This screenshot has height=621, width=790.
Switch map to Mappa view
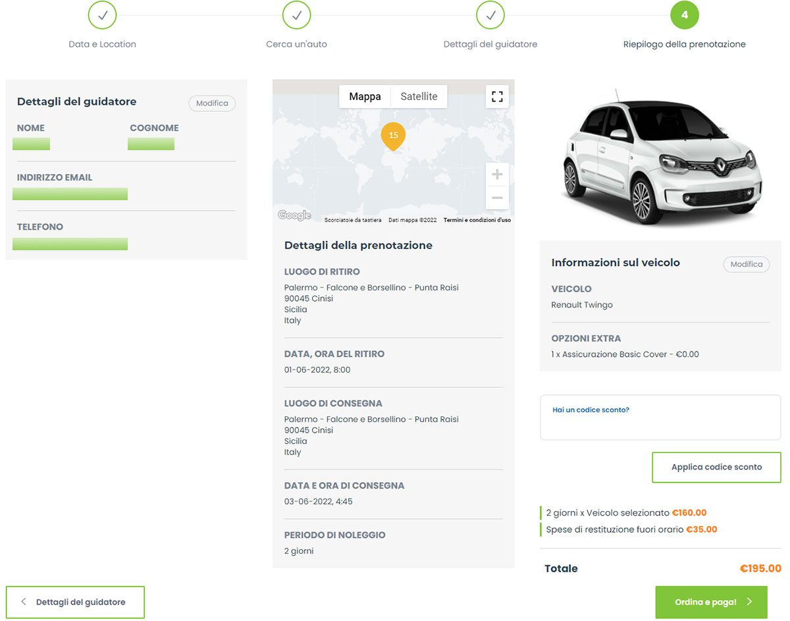coord(365,97)
